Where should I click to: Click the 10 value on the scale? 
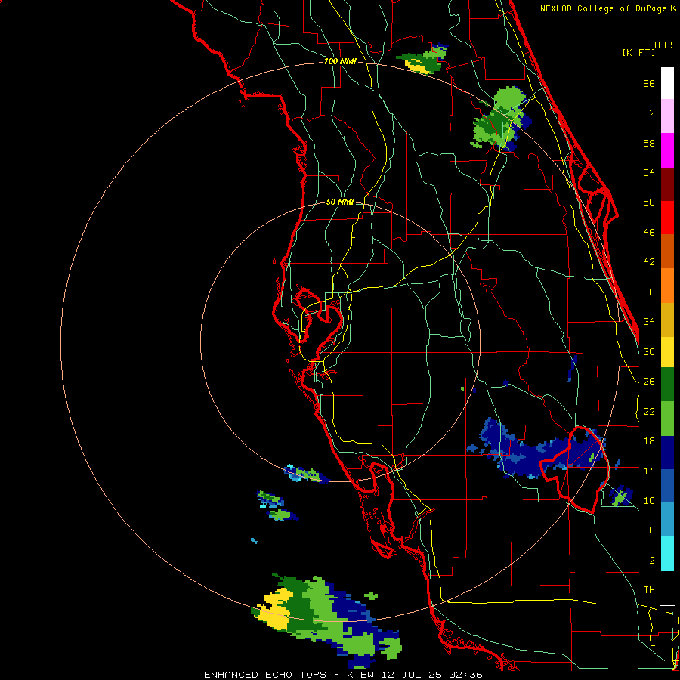(649, 500)
